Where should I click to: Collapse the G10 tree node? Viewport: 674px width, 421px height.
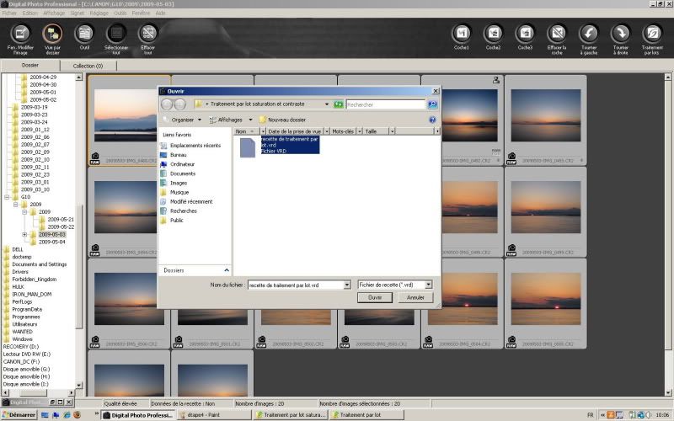(7, 197)
